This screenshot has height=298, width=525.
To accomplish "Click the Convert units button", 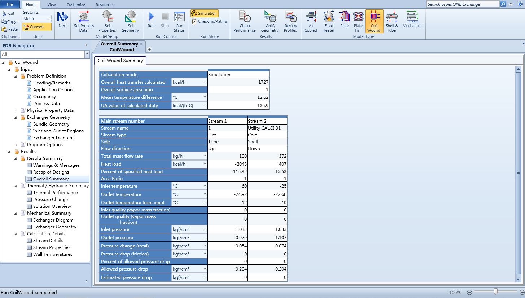I will 37,27.
